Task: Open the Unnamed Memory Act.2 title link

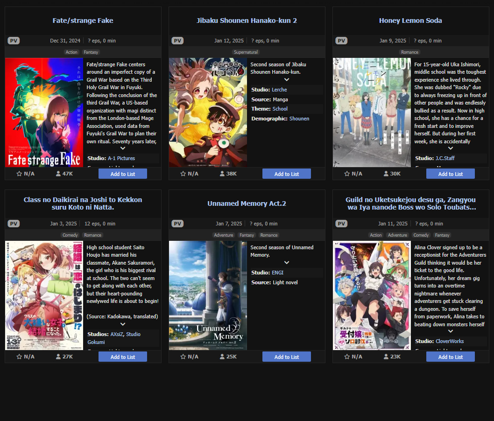Action: coord(247,203)
